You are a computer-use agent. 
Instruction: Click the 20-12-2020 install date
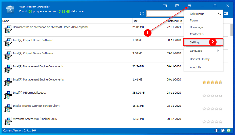[x=174, y=119]
